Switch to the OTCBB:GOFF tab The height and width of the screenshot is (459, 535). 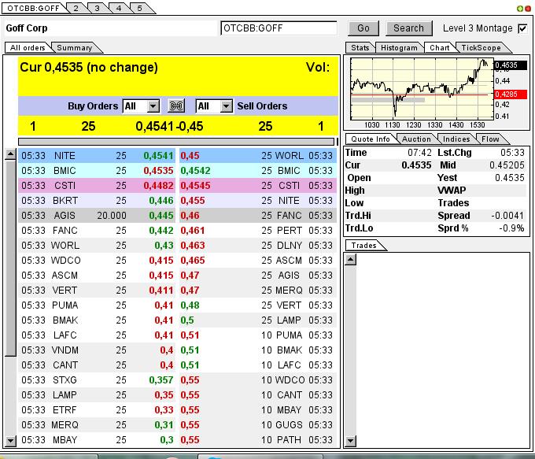click(33, 8)
